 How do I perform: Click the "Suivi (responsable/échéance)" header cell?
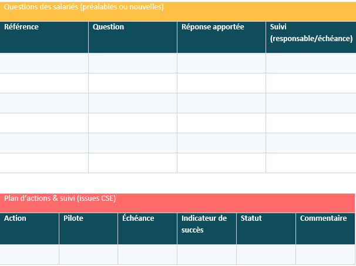(311, 37)
